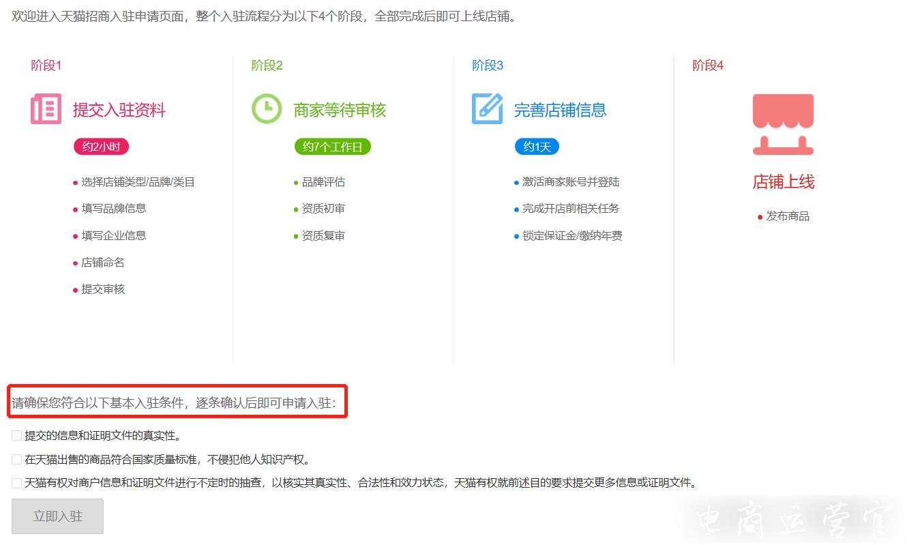Click the 阶段2 label
The width and height of the screenshot is (907, 545).
(x=267, y=65)
